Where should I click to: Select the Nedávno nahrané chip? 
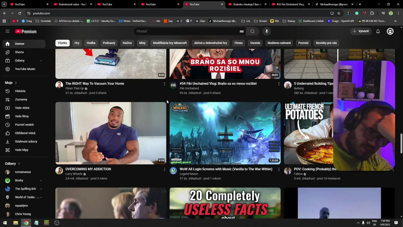tap(279, 43)
